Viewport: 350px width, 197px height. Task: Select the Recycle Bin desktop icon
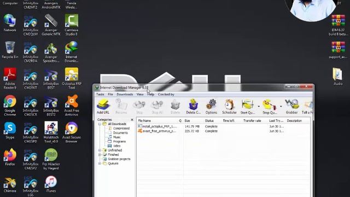point(10,50)
